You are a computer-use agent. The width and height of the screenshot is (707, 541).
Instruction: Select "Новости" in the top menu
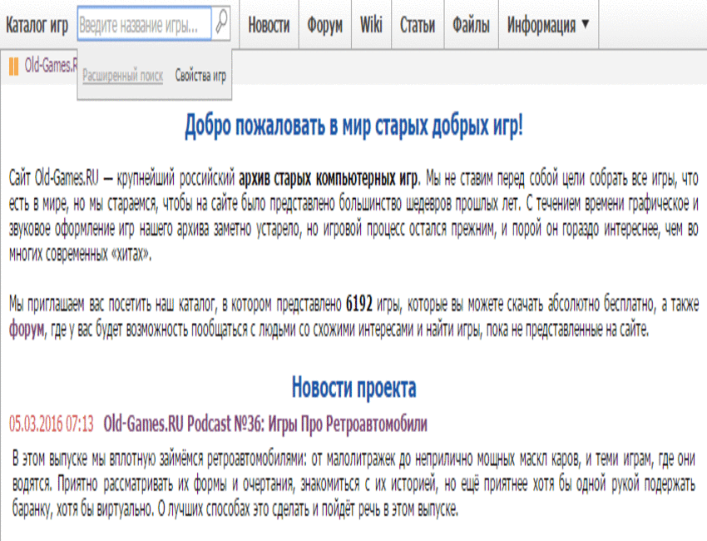[x=268, y=25]
